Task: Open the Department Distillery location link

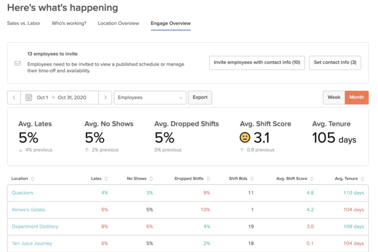Action: click(x=35, y=226)
